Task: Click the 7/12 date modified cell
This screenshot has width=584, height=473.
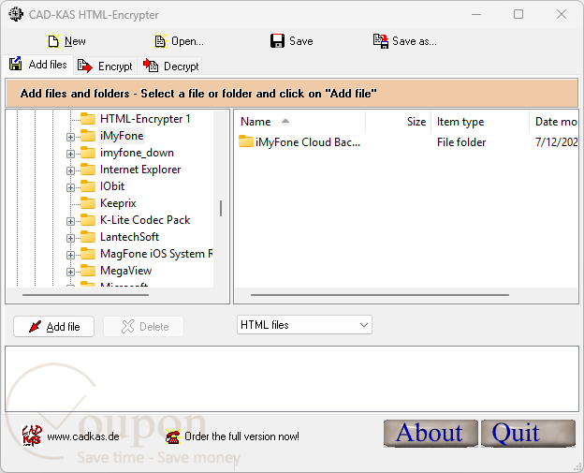Action: pyautogui.click(x=557, y=142)
